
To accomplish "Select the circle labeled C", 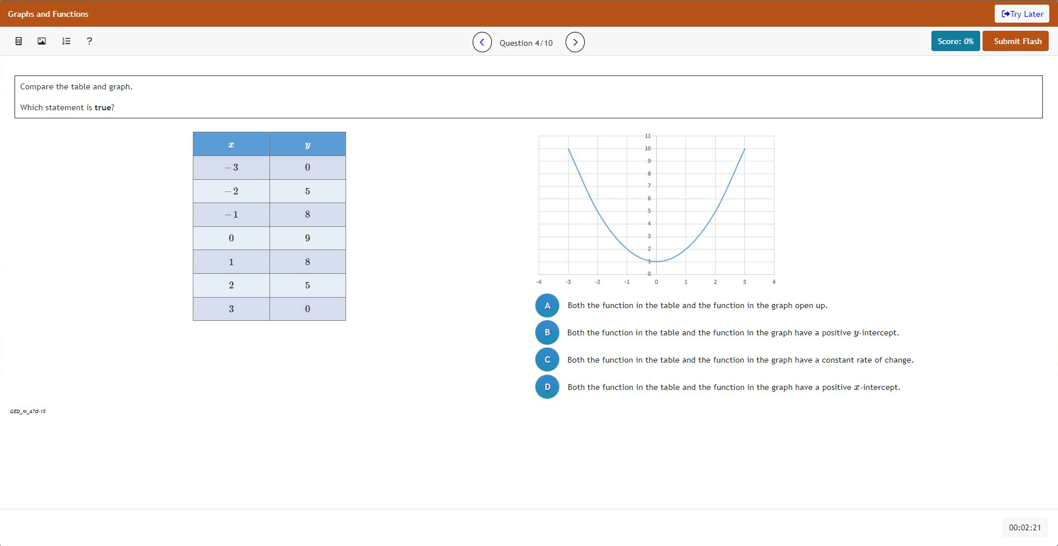I will click(x=547, y=360).
